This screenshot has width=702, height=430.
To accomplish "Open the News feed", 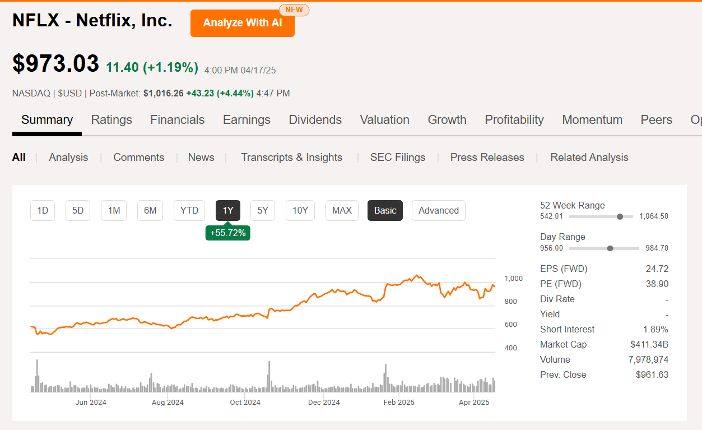I will (x=201, y=157).
